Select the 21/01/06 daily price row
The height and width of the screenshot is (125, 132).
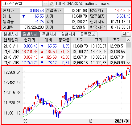tap(64, 63)
